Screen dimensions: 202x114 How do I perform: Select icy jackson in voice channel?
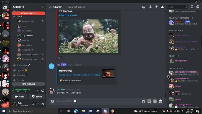coord(27,31)
